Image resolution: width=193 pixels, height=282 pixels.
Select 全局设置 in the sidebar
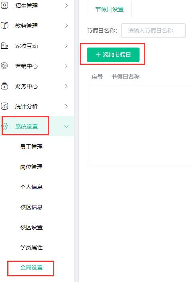click(31, 267)
